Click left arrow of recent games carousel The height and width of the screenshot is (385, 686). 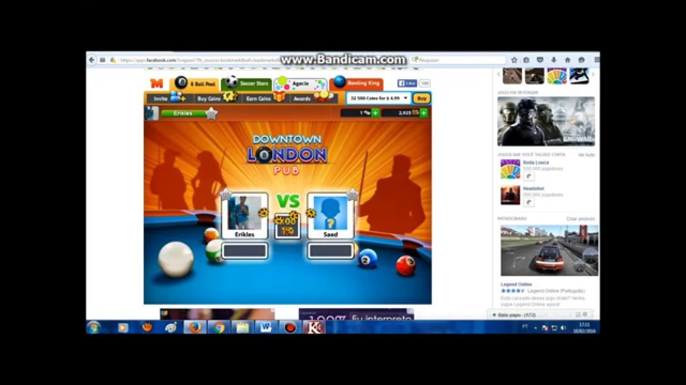click(x=499, y=74)
